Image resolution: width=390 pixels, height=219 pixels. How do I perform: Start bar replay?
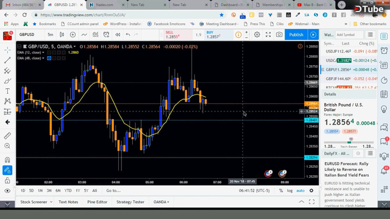(x=118, y=35)
